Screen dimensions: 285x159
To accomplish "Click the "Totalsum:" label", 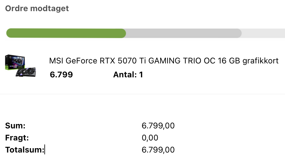I will pyautogui.click(x=25, y=150).
